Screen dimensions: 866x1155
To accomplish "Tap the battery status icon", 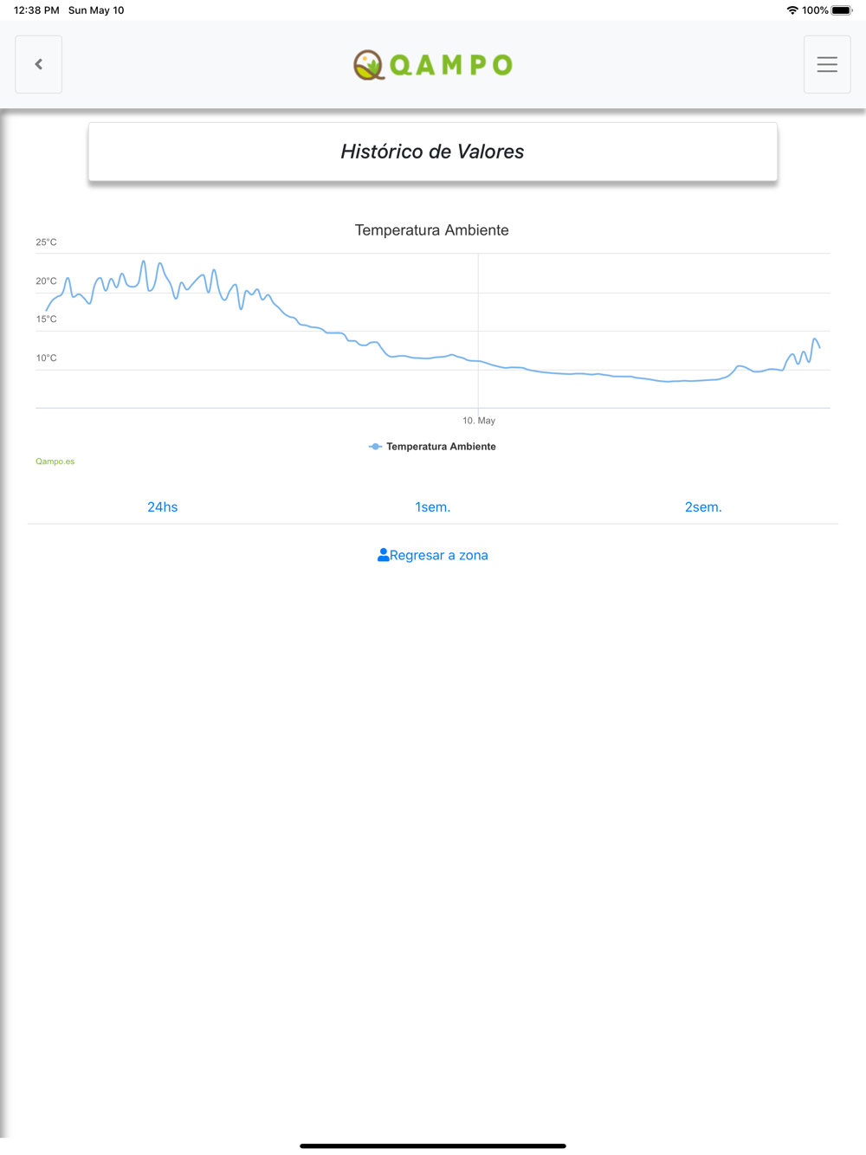I will coord(843,10).
